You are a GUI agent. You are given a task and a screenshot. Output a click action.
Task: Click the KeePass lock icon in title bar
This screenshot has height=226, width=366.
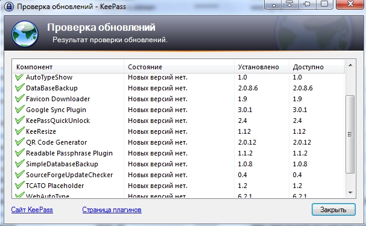click(9, 6)
